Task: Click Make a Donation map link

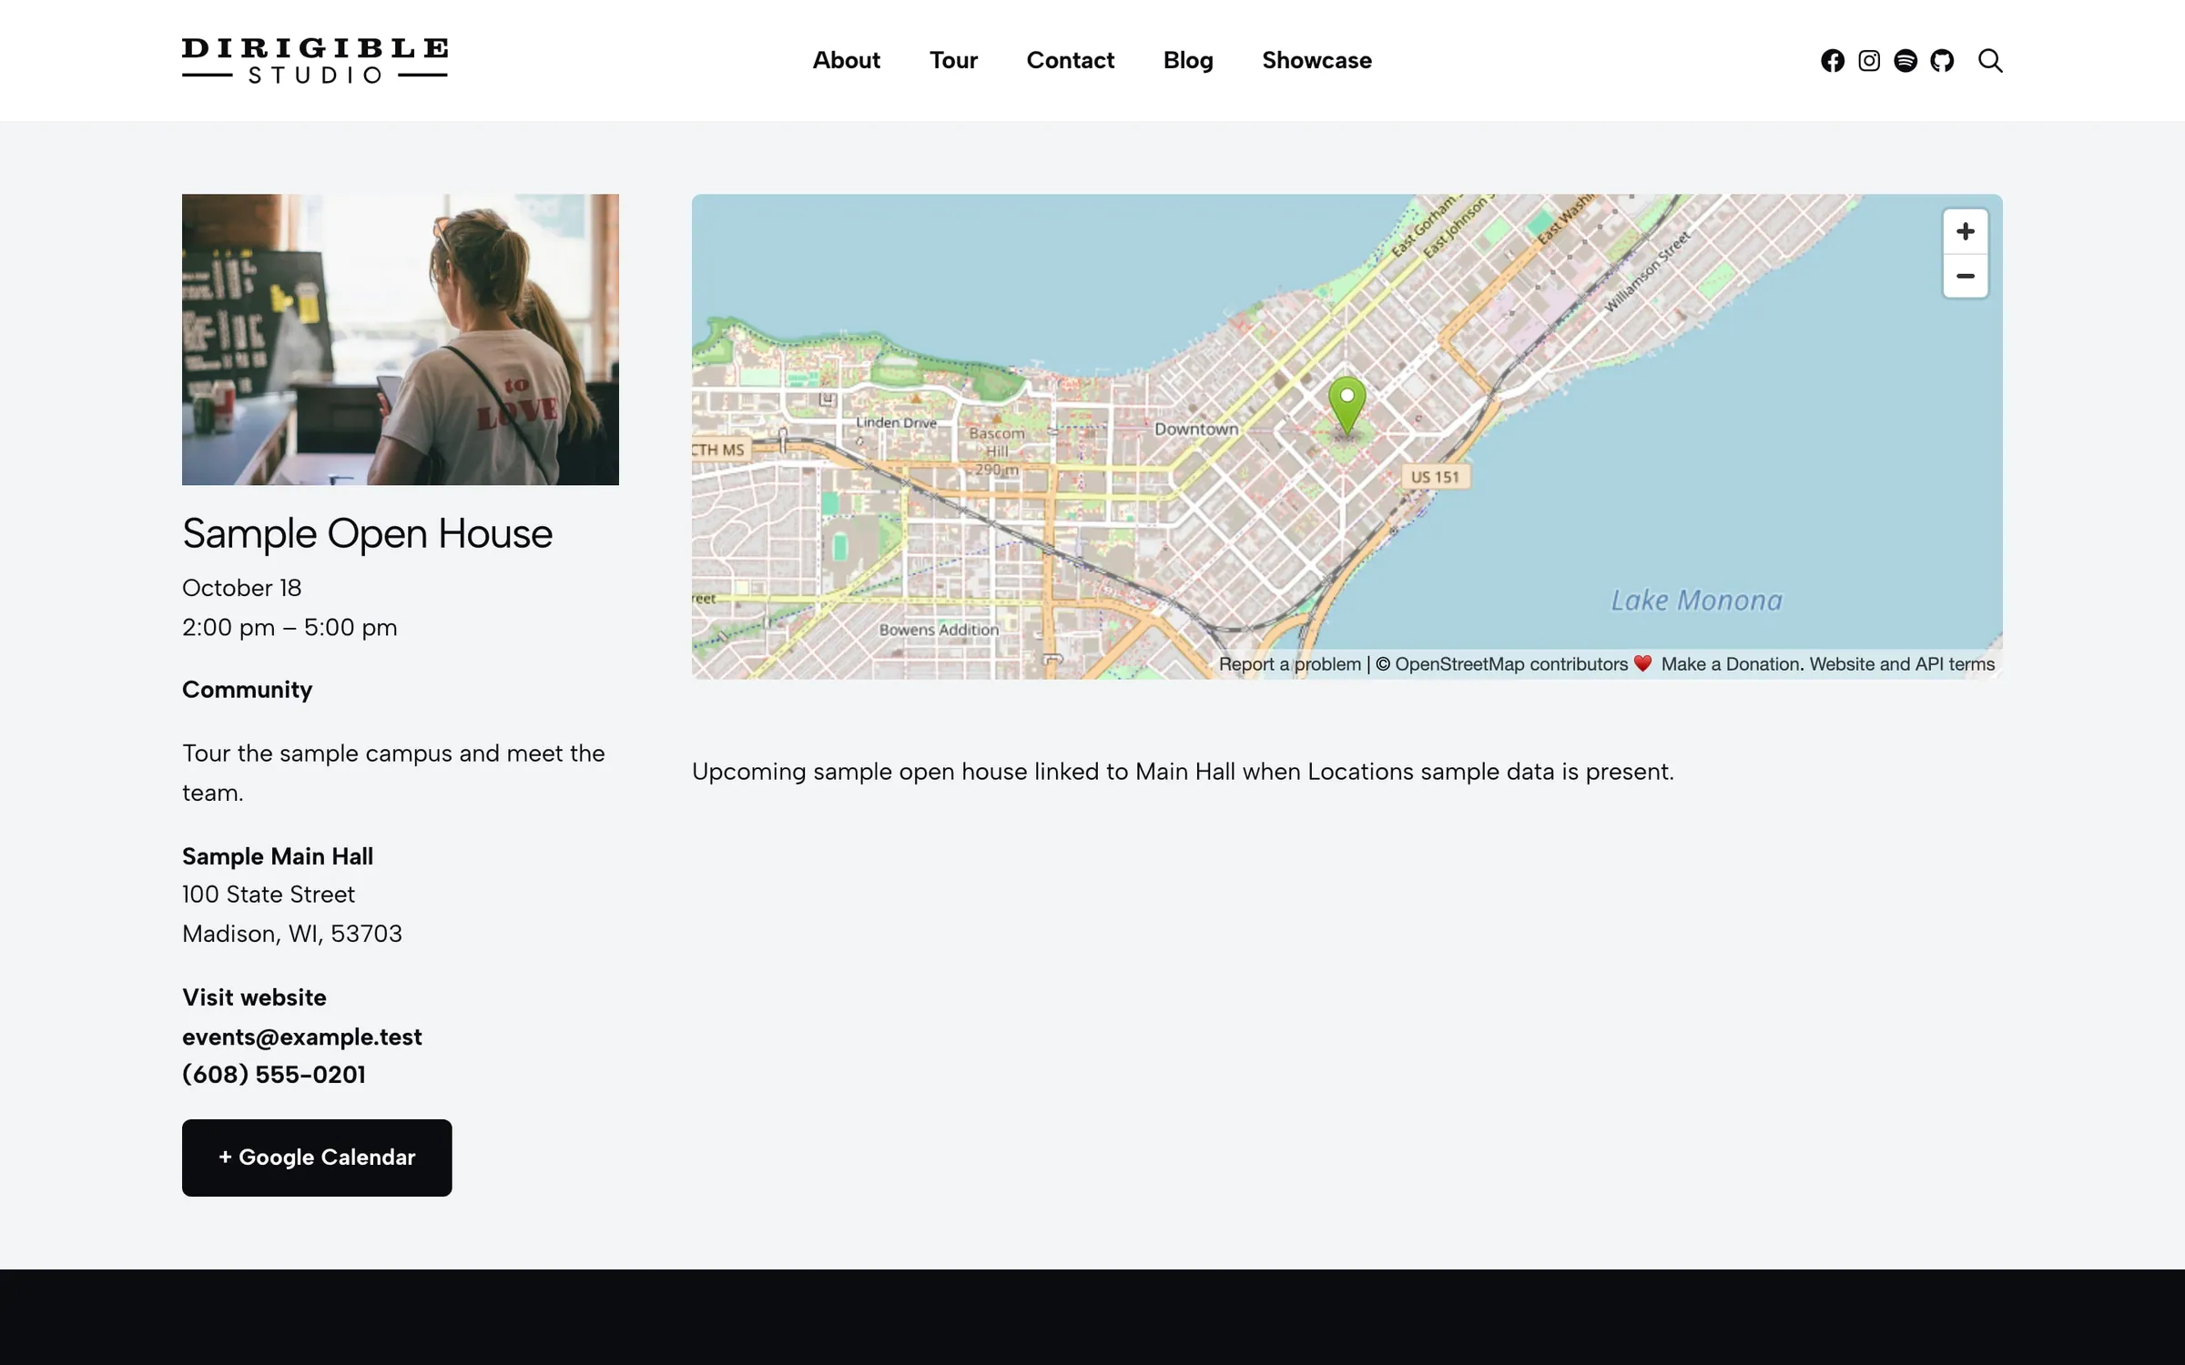Action: [1731, 664]
